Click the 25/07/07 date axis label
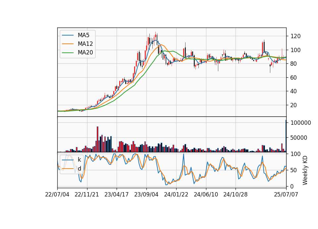Screen dimensions: 318x229 286,194
